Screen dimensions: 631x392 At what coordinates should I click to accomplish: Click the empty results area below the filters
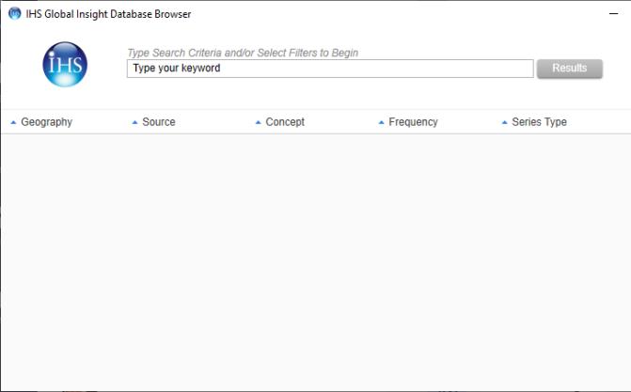pyautogui.click(x=315, y=263)
